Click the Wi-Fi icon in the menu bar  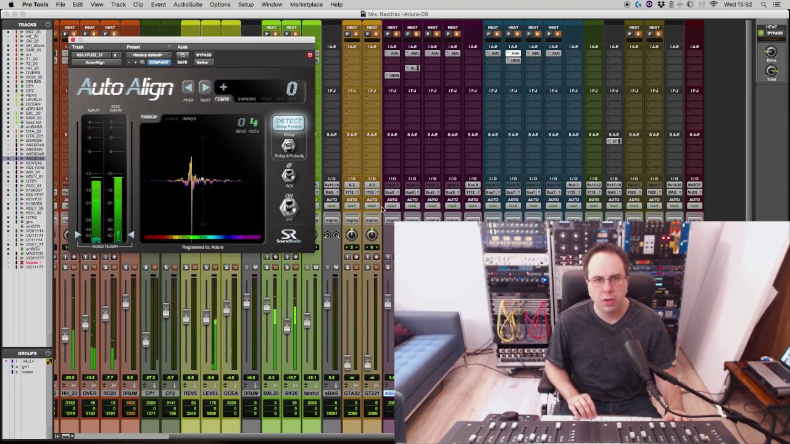[x=713, y=4]
